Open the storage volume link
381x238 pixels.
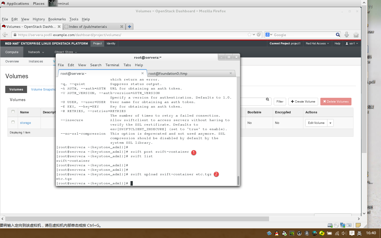point(26,123)
